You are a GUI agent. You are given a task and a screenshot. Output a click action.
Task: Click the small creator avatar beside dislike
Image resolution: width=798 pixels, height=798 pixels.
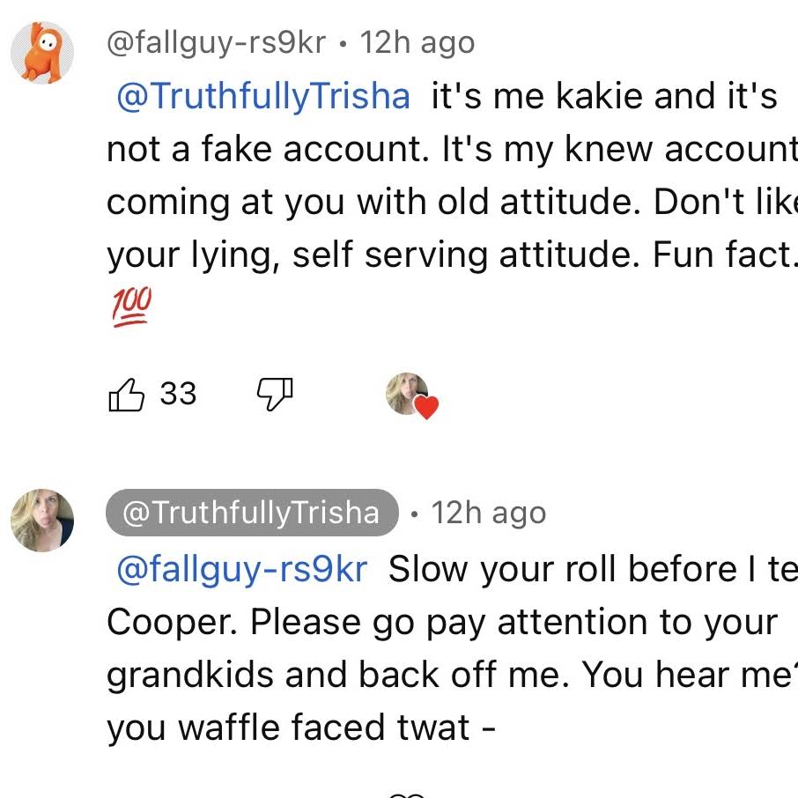coord(407,393)
